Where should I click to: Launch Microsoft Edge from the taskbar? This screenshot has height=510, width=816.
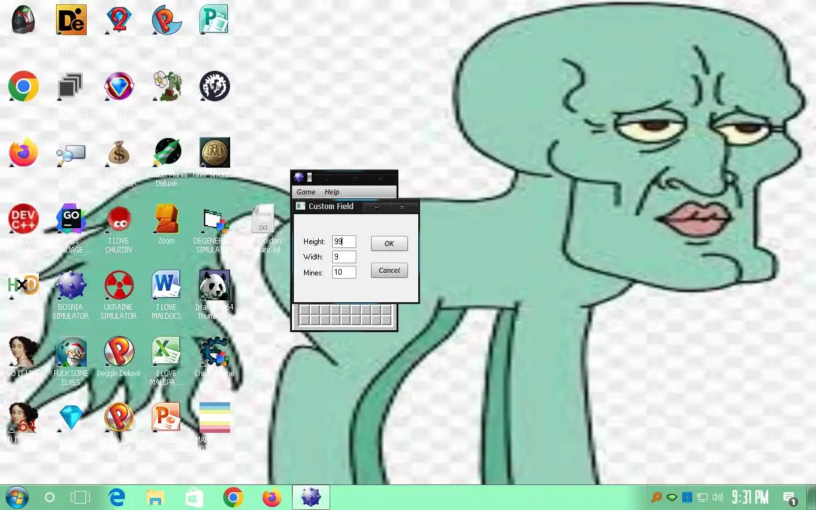[x=117, y=497]
